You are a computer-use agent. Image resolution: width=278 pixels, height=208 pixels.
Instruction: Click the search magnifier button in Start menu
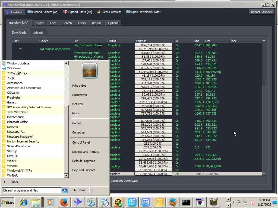tap(65, 190)
